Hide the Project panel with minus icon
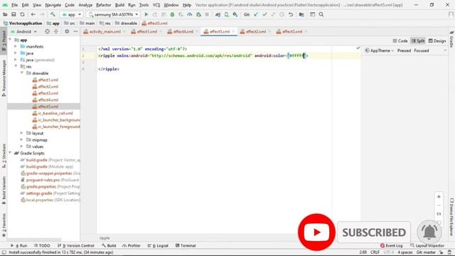455x256 pixels. 75,31
